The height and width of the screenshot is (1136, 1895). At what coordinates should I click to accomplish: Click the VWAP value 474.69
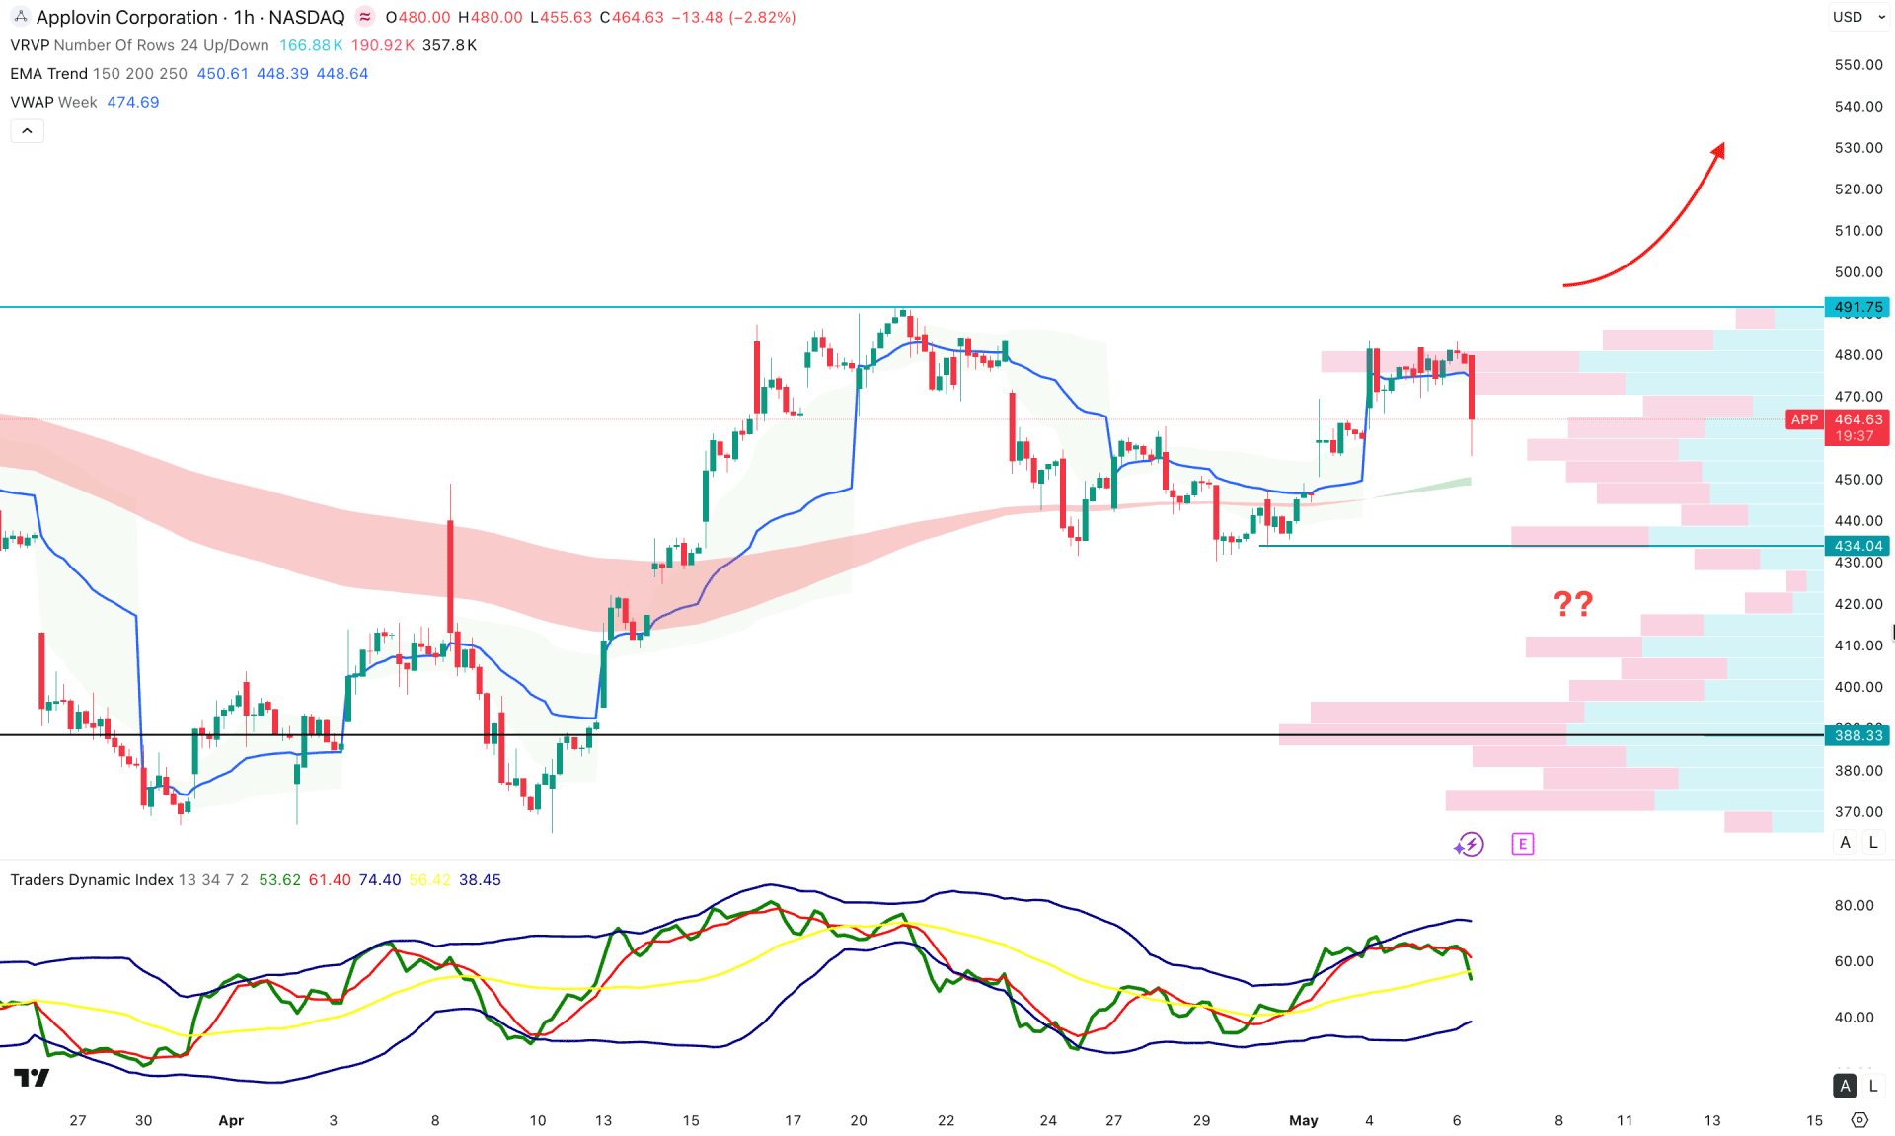(133, 102)
